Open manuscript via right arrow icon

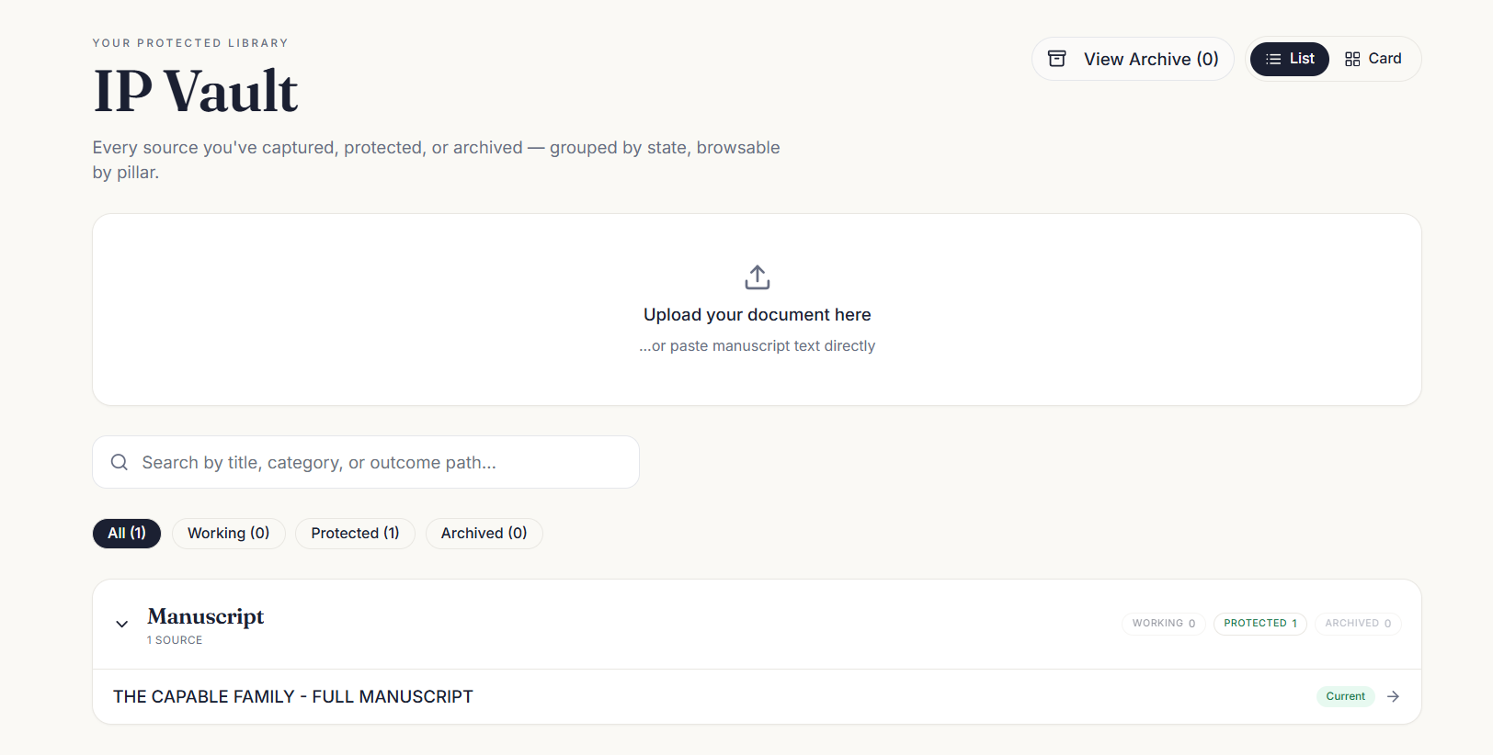tap(1394, 696)
